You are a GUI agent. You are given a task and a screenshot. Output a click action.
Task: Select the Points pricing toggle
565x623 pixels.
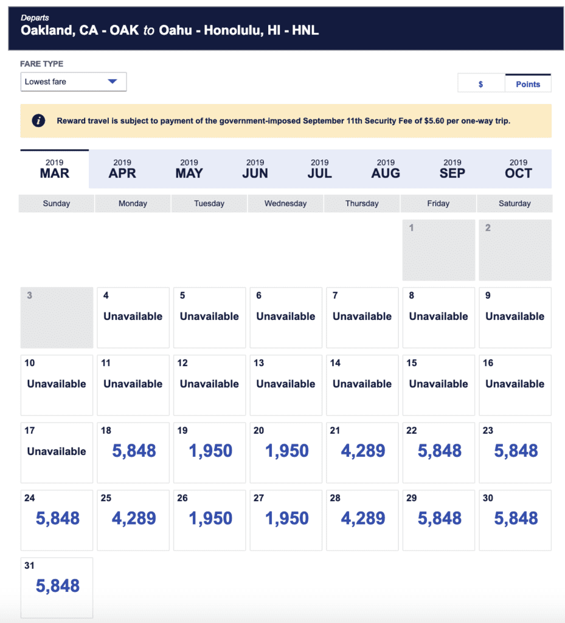(527, 83)
